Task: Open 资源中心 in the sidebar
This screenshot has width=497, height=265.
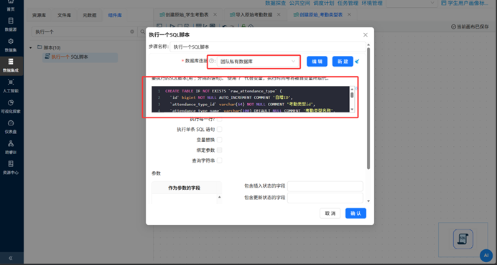Action: [11, 168]
